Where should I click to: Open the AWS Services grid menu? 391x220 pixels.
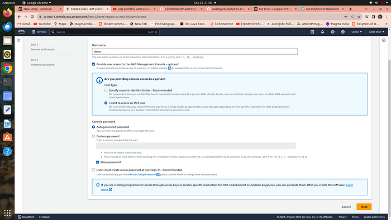[x=39, y=32]
